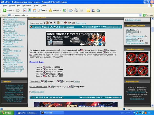Screen dimensions: 154x115
Task: Open the Mail button dropdown arrow
Action: point(73,10)
